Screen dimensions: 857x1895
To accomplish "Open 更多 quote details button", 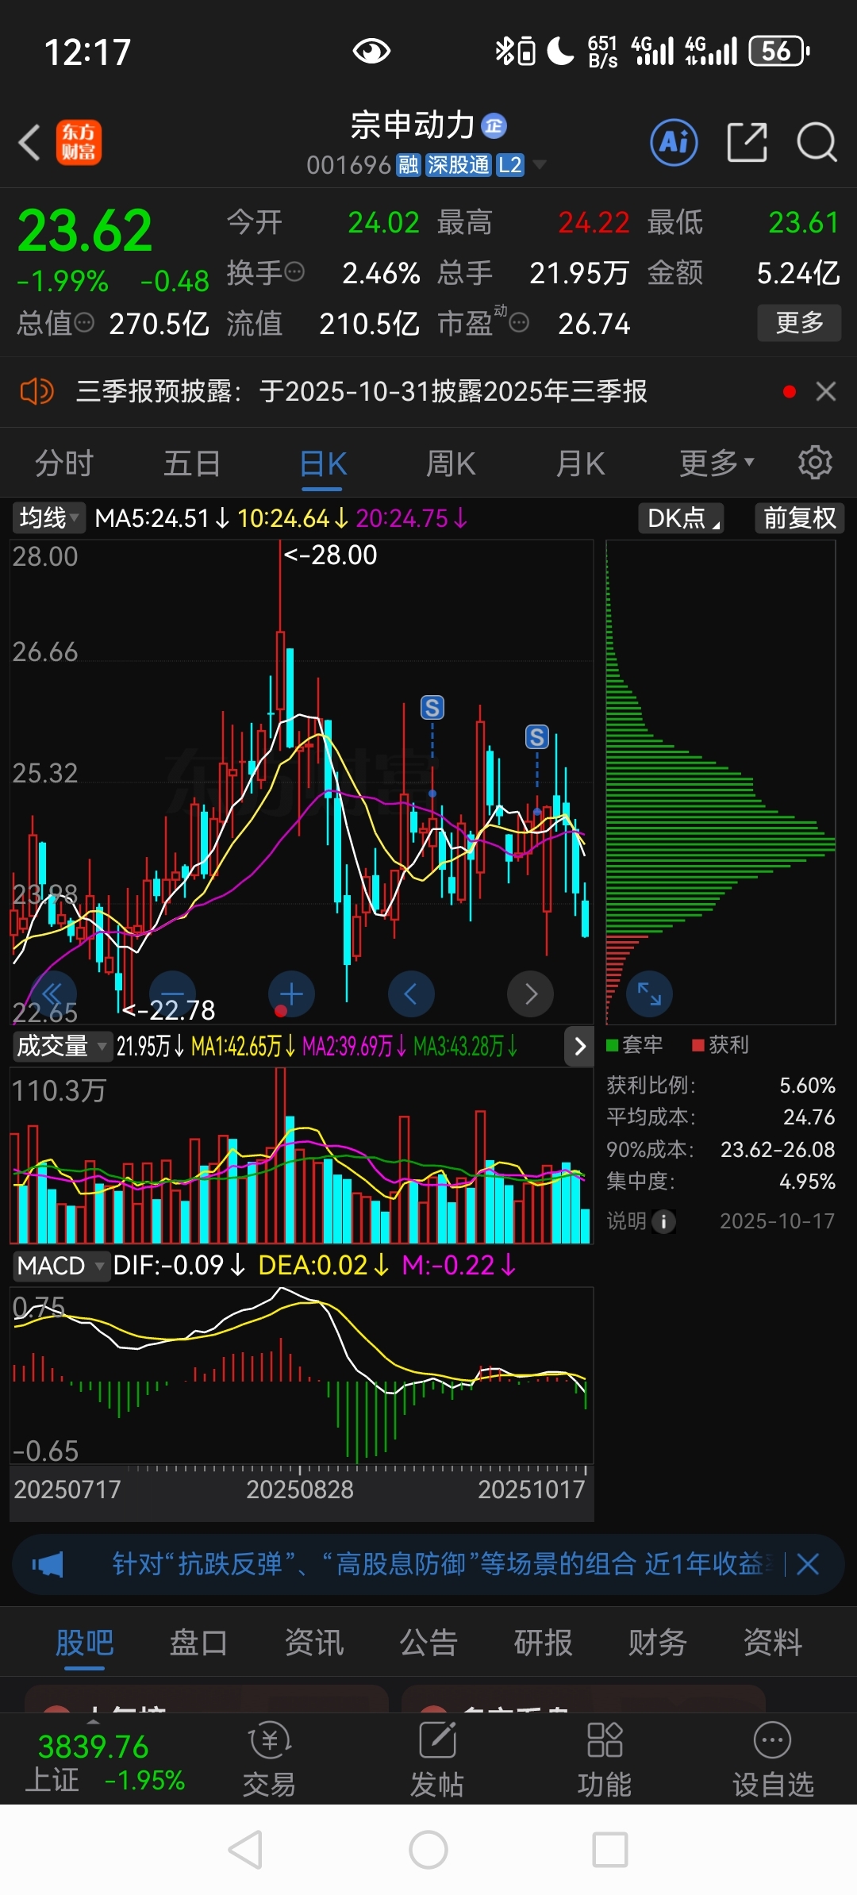I will [x=799, y=323].
